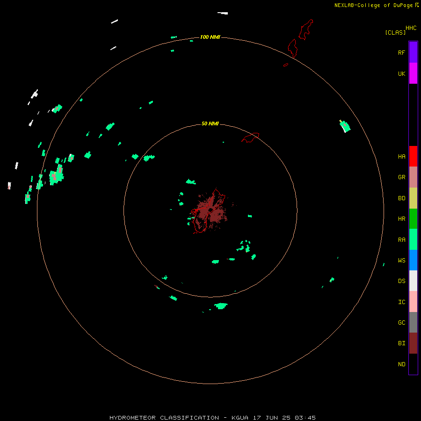Image resolution: width=421 pixels, height=421 pixels.
Task: Click the HR legend label
Action: tap(401, 219)
